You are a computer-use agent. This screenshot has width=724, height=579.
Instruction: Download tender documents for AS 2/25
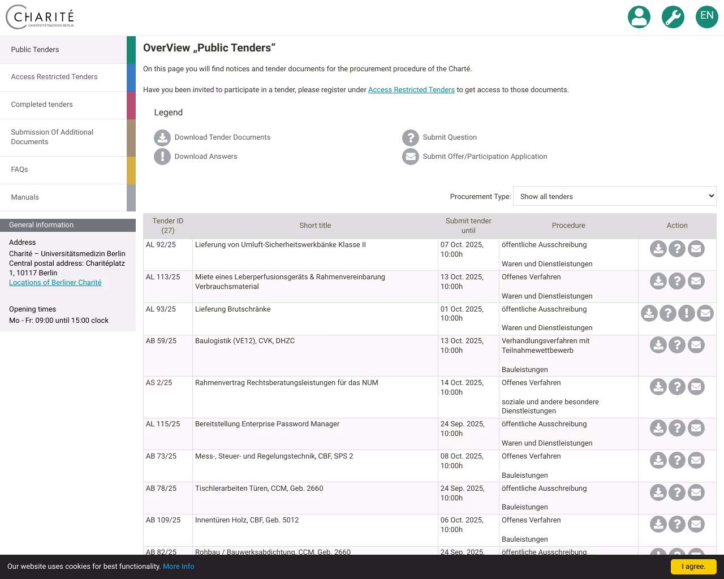tap(658, 387)
